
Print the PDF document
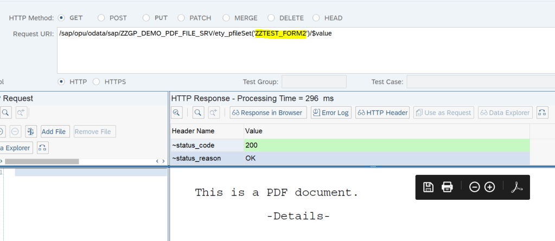447,187
